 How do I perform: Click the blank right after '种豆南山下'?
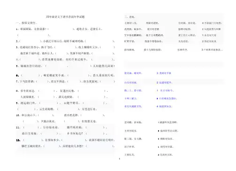coord(46,115)
